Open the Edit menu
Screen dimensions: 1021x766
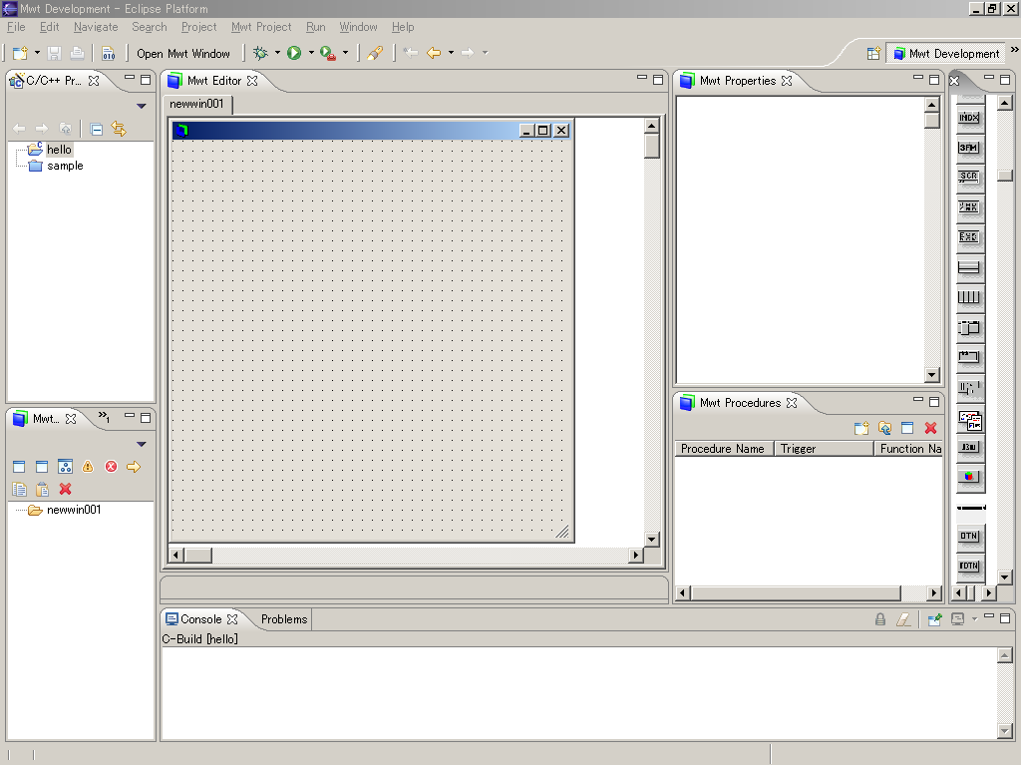[50, 27]
